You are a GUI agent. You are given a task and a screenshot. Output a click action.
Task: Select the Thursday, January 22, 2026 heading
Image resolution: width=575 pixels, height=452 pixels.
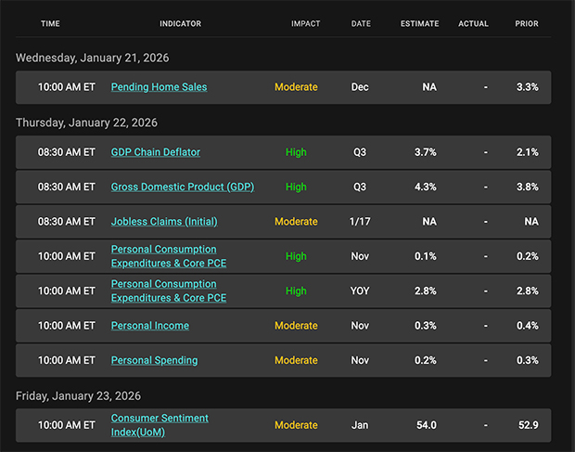coord(86,123)
